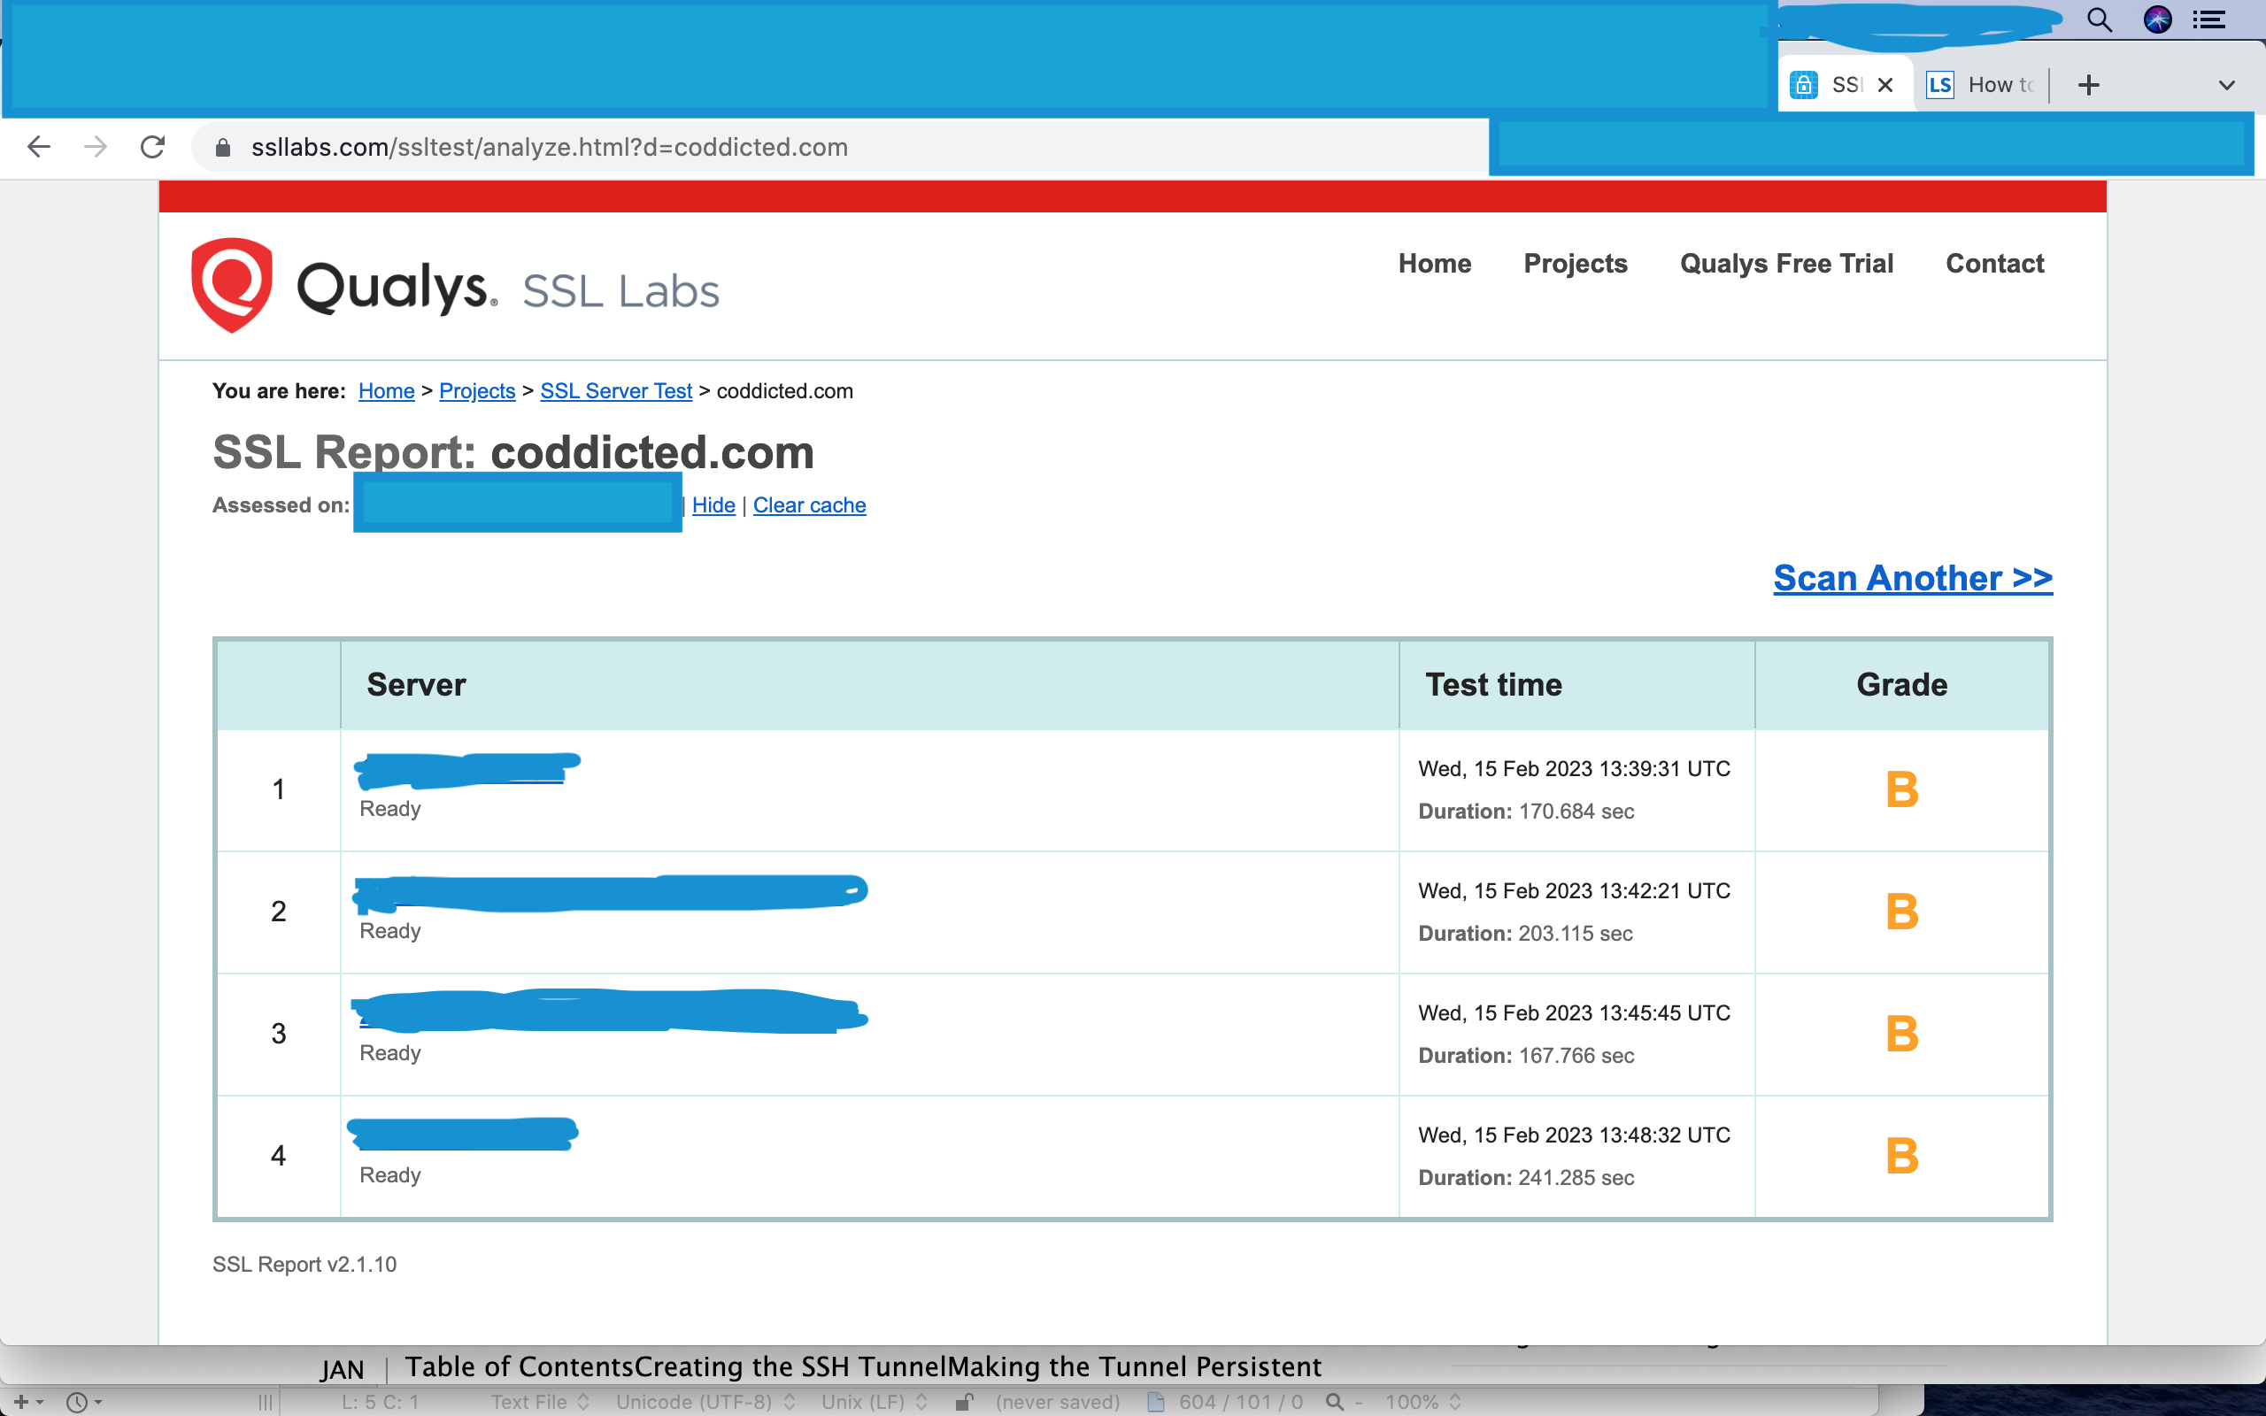Click L: 5 C: 1 cursor position
The height and width of the screenshot is (1416, 2266).
pos(380,1402)
